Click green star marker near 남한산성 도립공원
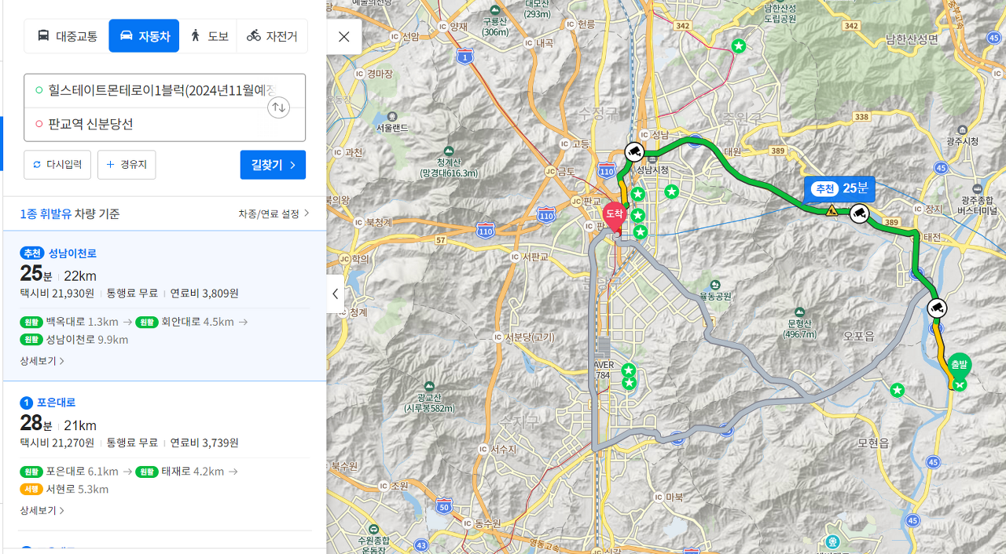The image size is (1006, 554). point(739,46)
